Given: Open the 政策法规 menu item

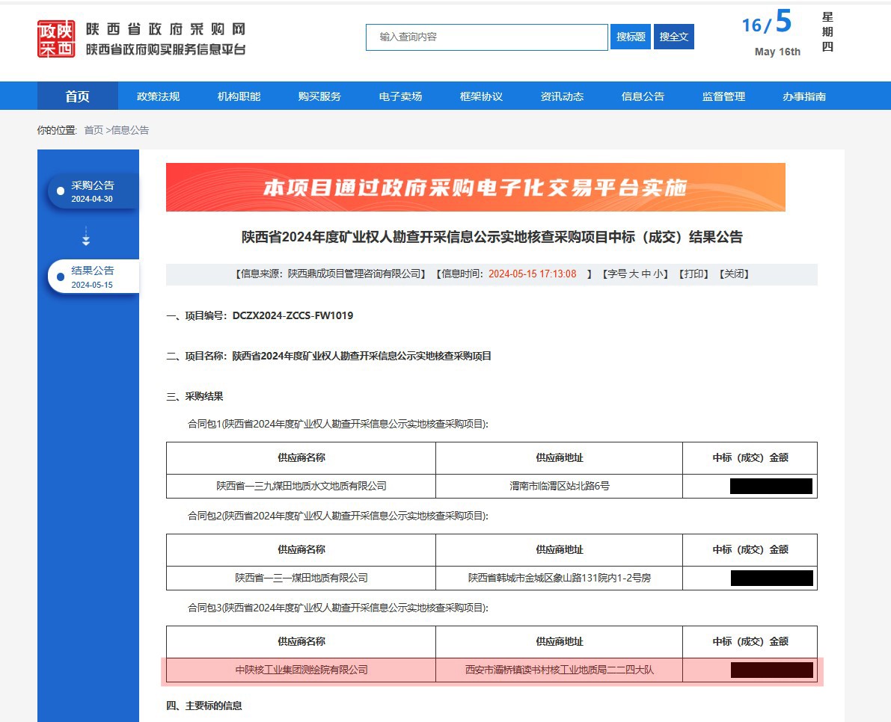Looking at the screenshot, I should click(158, 96).
